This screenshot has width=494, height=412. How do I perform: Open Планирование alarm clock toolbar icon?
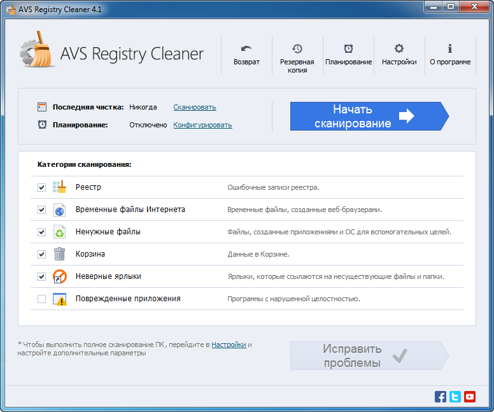(348, 49)
